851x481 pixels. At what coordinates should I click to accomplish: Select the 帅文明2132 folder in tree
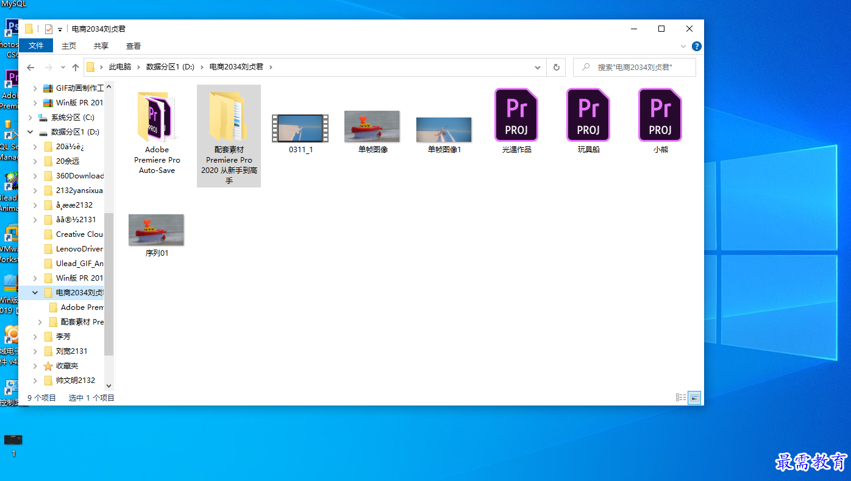69,381
